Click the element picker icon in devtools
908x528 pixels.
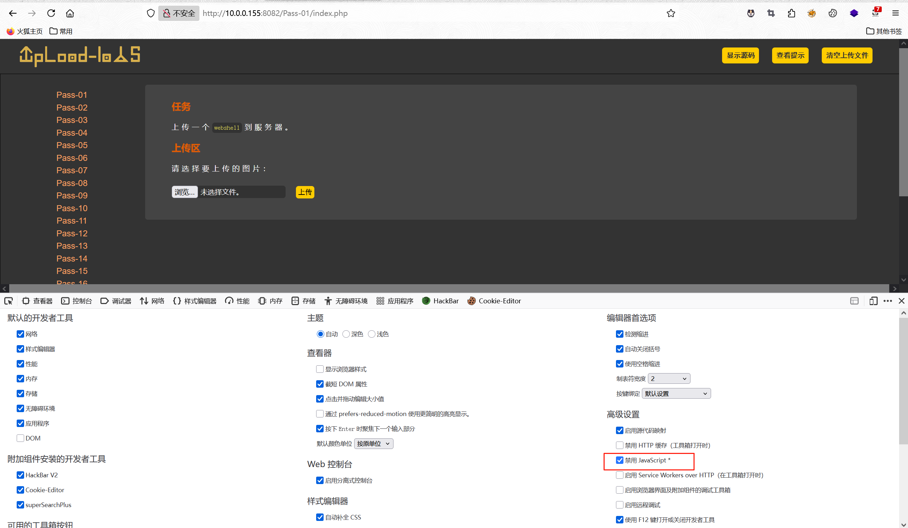[x=9, y=301]
